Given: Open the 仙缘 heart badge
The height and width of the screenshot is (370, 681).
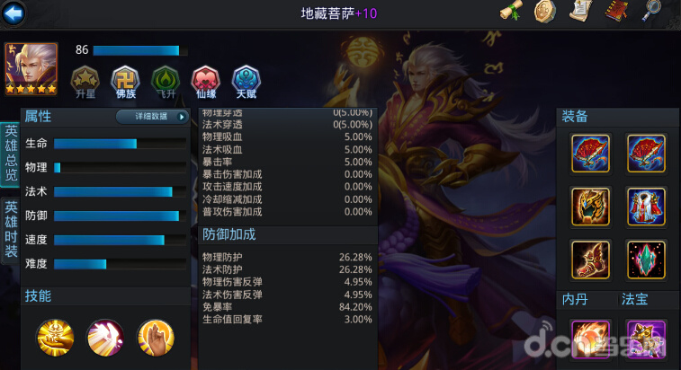Looking at the screenshot, I should 206,82.
